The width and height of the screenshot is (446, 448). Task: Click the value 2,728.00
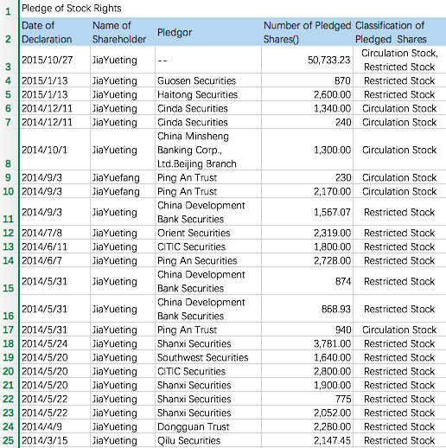[332, 260]
